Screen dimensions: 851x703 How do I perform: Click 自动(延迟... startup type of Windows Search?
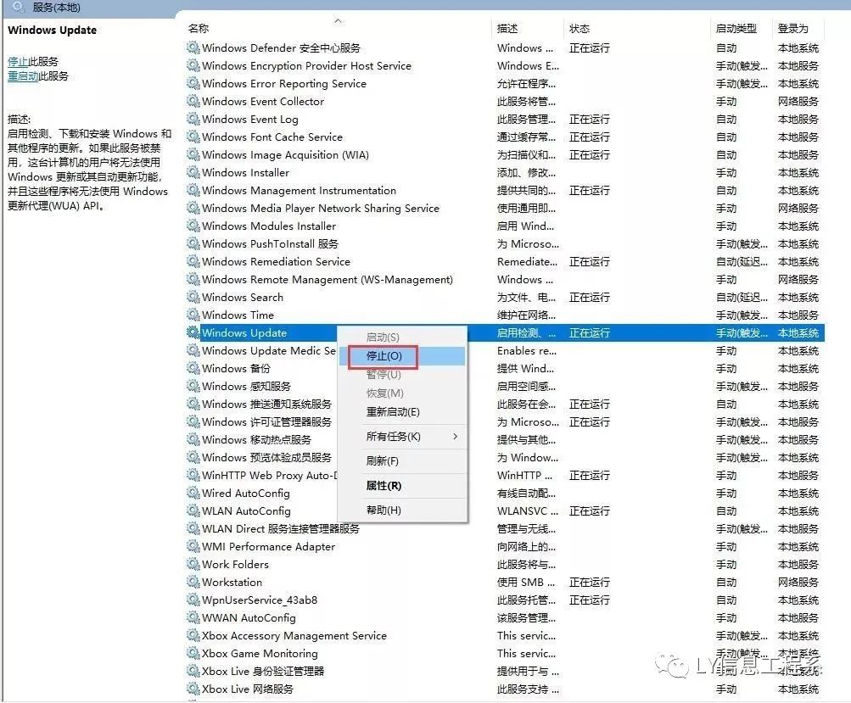pos(742,298)
